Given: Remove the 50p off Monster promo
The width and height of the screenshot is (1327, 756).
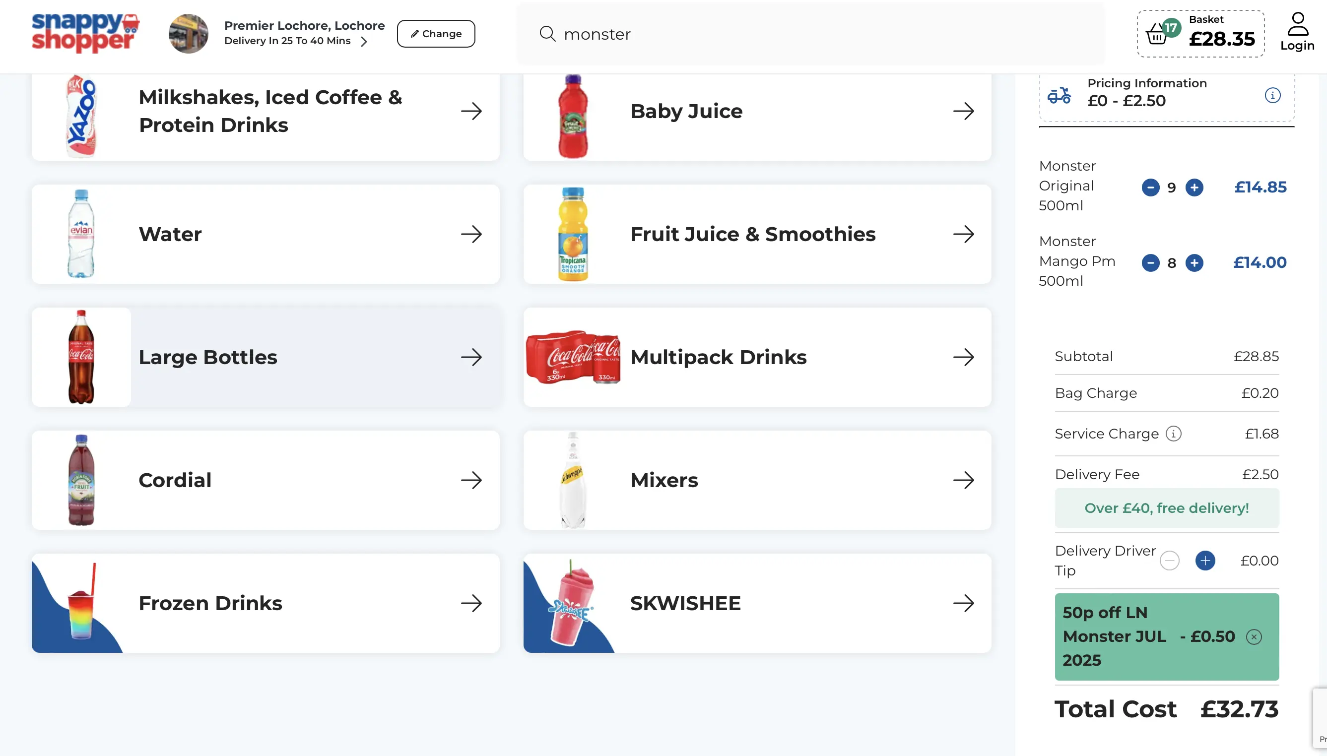Looking at the screenshot, I should point(1253,636).
